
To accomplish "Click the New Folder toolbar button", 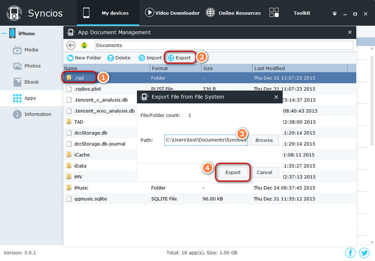I will point(84,58).
